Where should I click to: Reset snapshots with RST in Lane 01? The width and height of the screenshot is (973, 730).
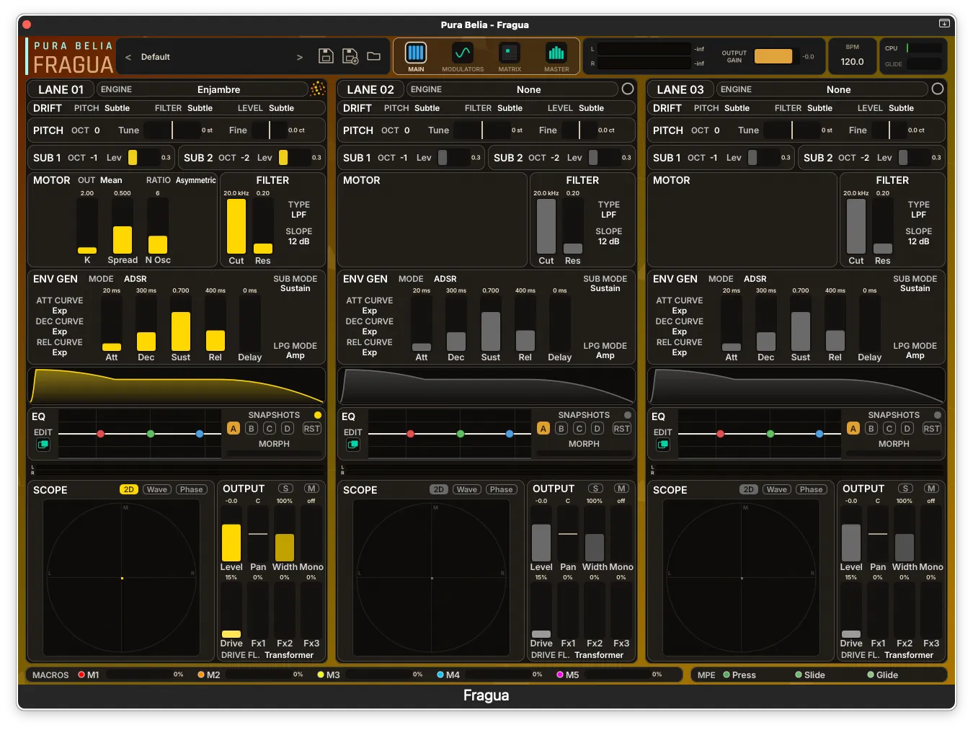coord(311,428)
